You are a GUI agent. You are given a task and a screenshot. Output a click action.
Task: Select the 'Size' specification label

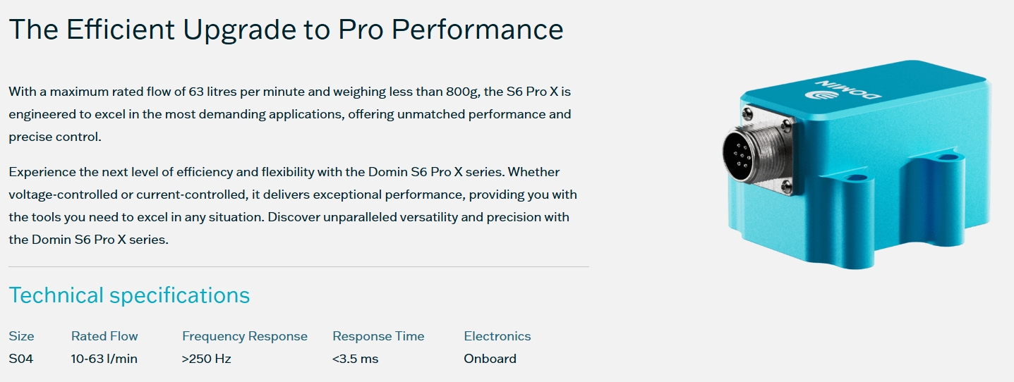(x=21, y=336)
